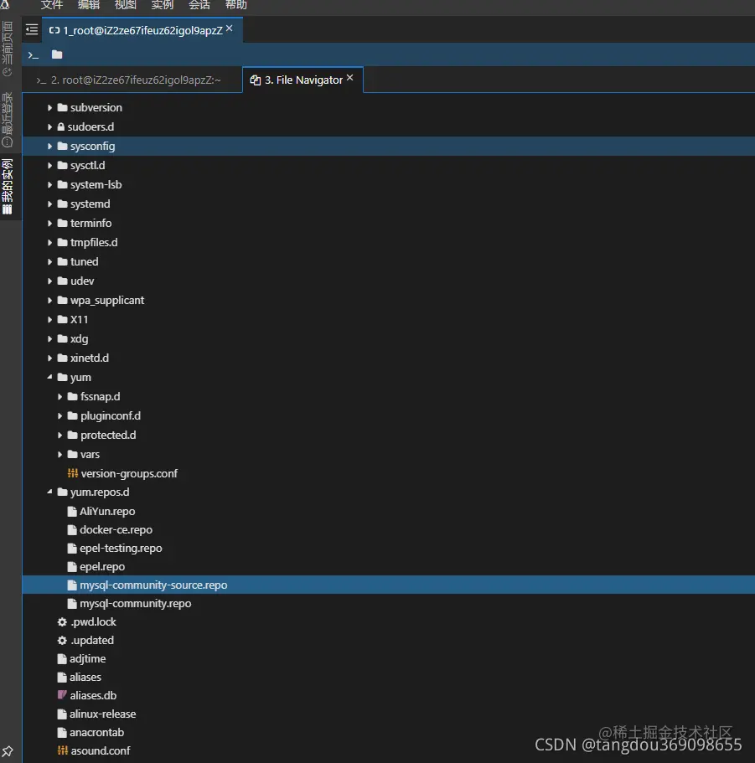Expand the fssnap.d subfolder
The height and width of the screenshot is (763, 755).
pyautogui.click(x=59, y=397)
